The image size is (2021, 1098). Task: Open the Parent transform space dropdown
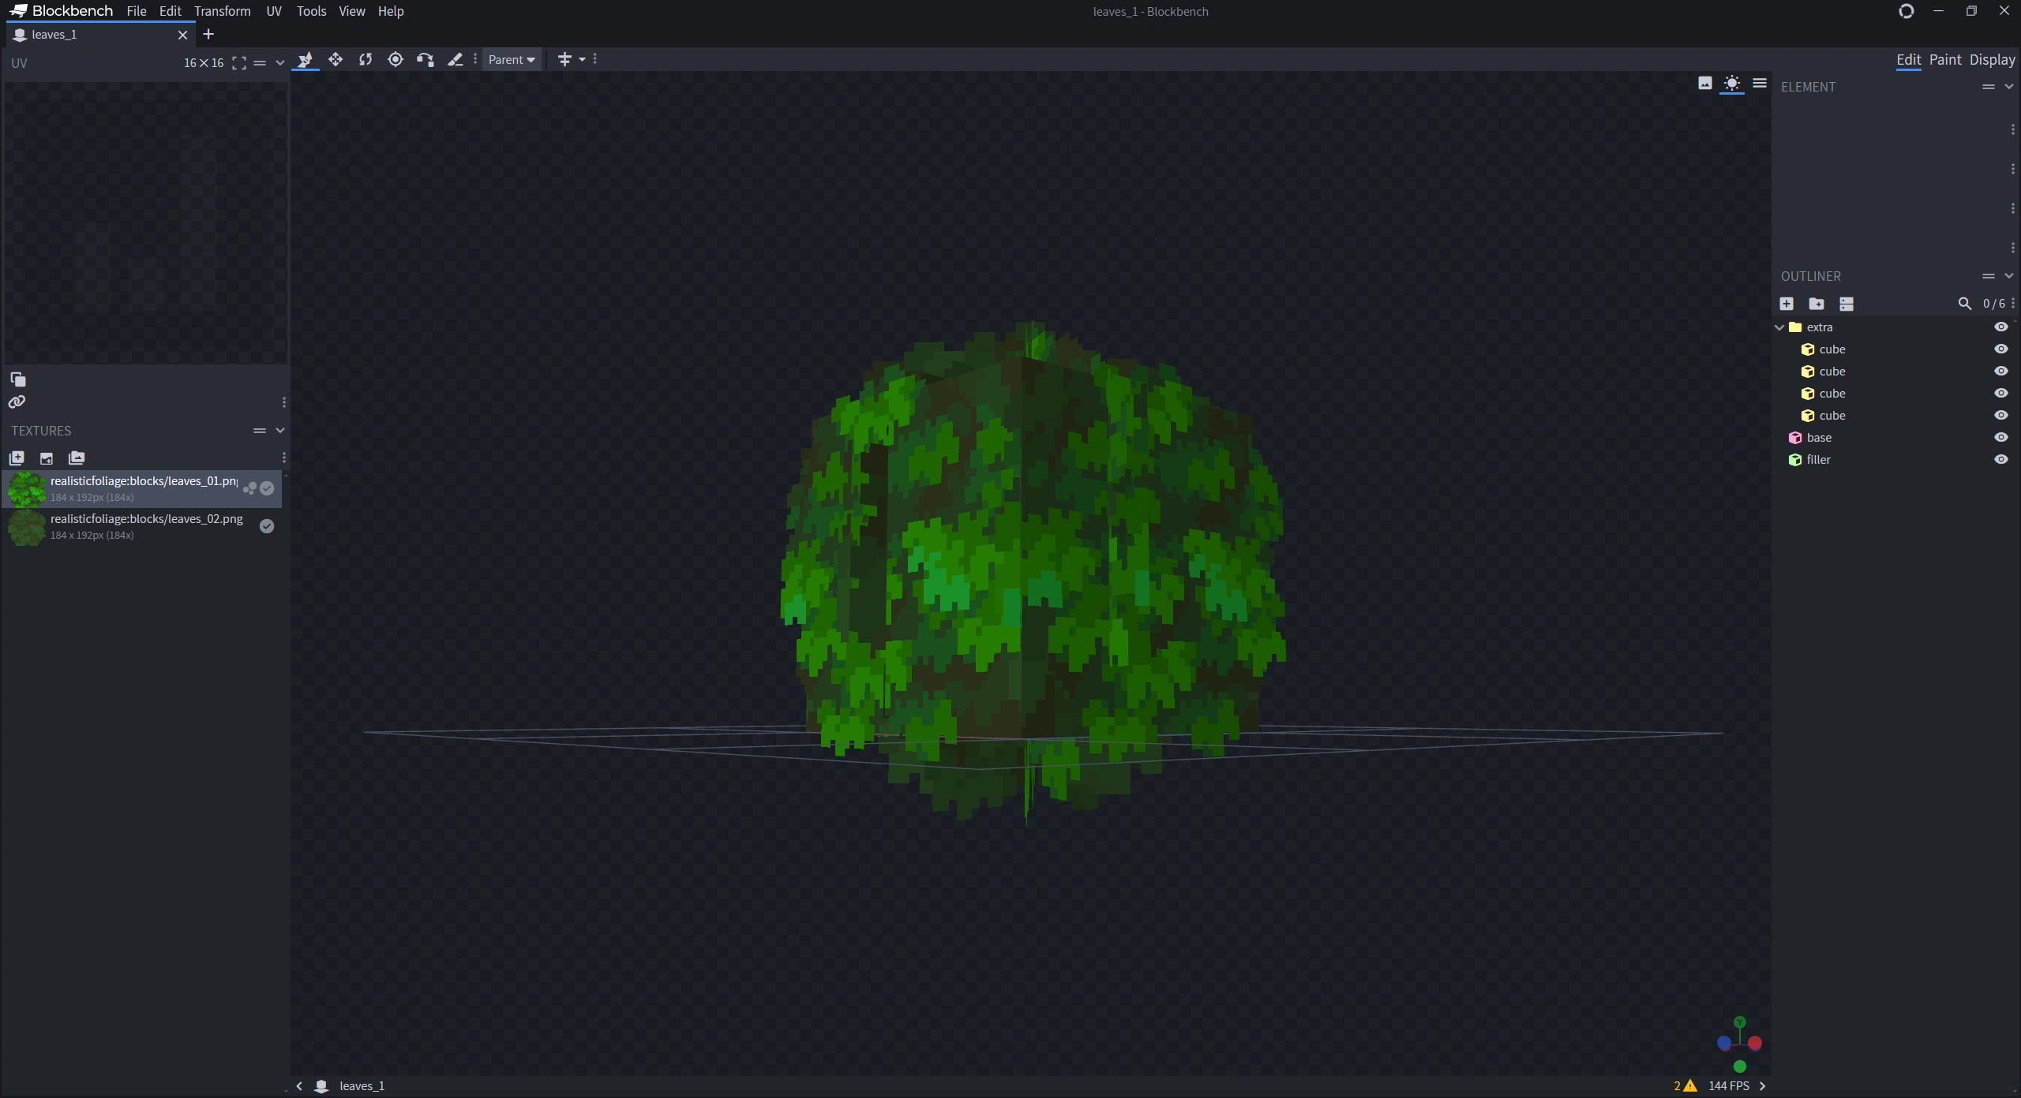tap(512, 60)
